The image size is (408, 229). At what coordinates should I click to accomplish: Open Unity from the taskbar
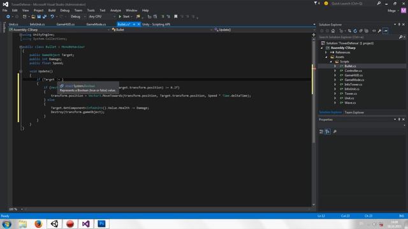[x=54, y=224]
